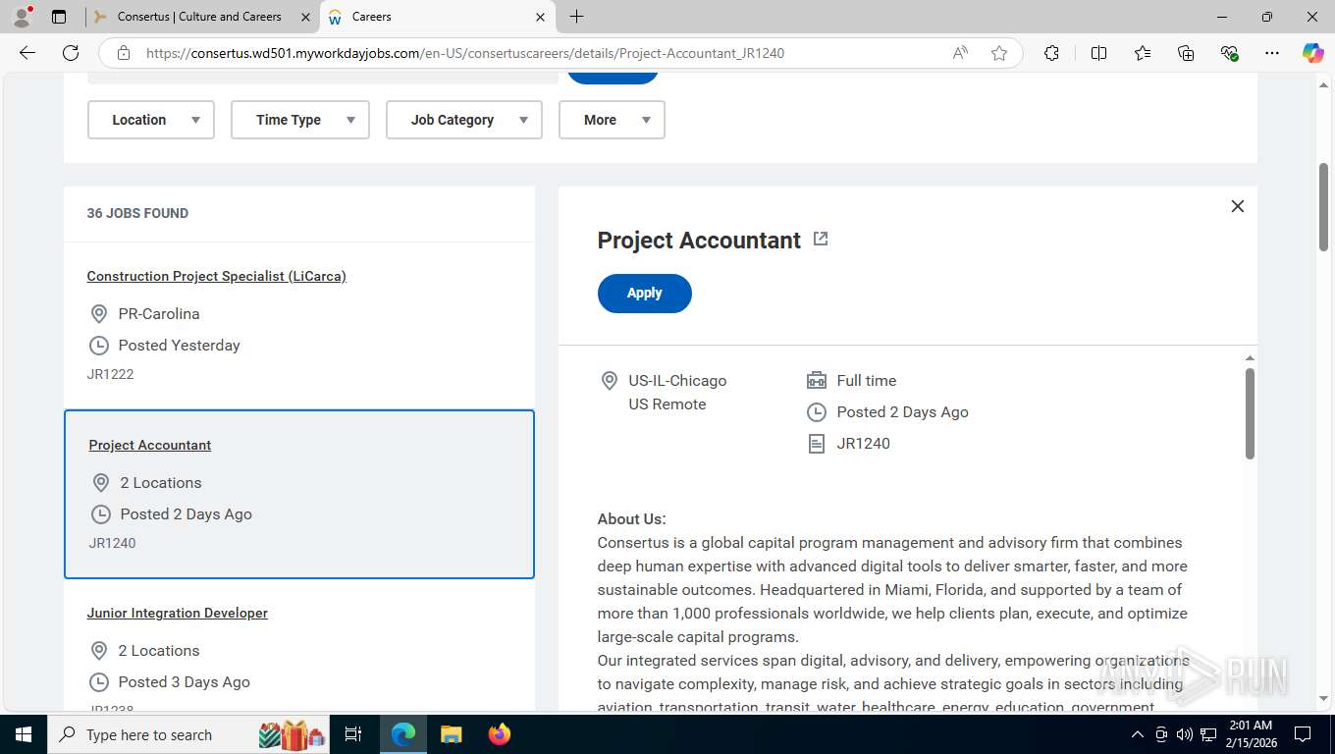Click the clock icon beside Posted Yesterday
The width and height of the screenshot is (1335, 754).
pos(98,346)
